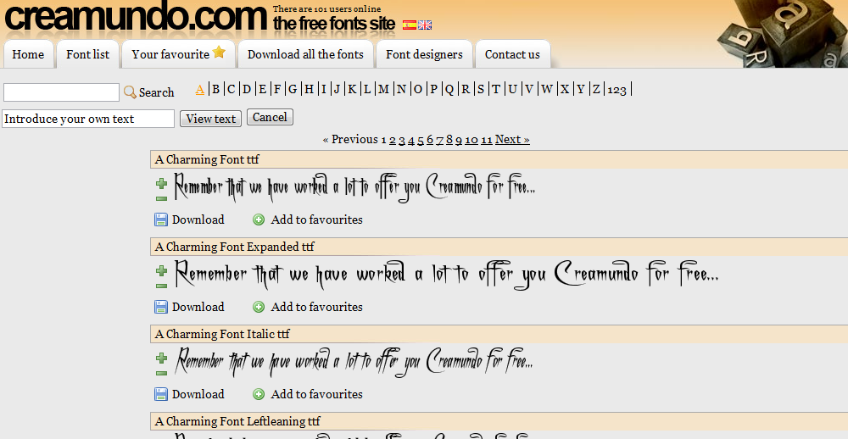This screenshot has width=848, height=439.
Task: Click the Spanish flag language icon
Action: [410, 25]
